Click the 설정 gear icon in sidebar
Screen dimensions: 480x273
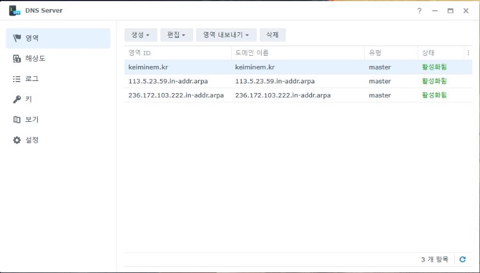tap(17, 140)
